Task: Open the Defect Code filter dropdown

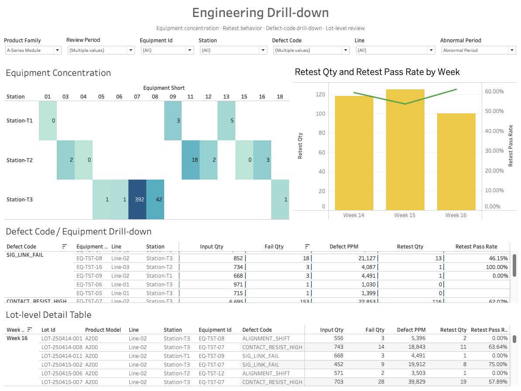Action: pos(311,50)
